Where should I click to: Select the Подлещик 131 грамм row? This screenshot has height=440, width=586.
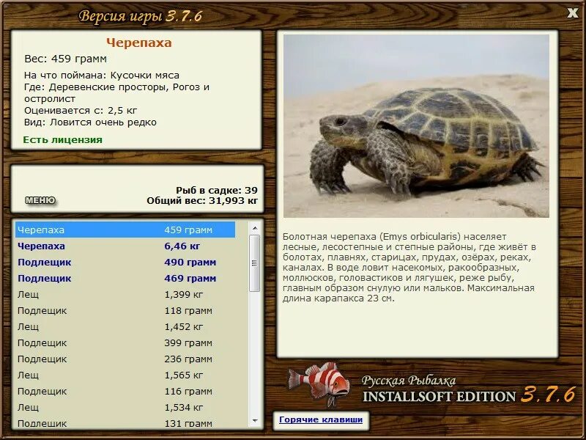pos(125,423)
